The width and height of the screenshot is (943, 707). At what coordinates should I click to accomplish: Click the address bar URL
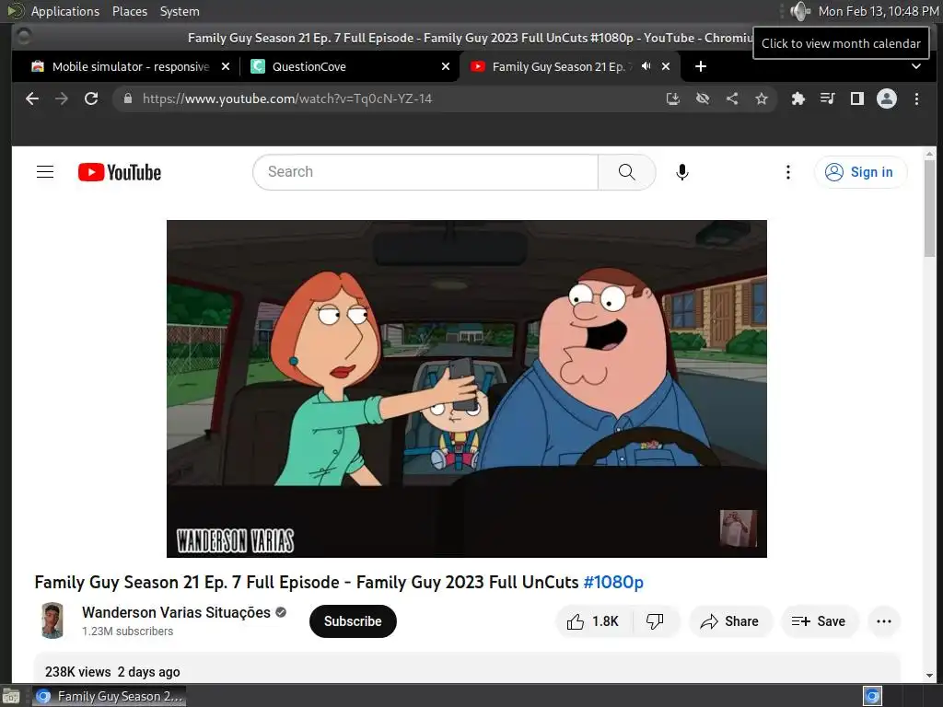287,99
